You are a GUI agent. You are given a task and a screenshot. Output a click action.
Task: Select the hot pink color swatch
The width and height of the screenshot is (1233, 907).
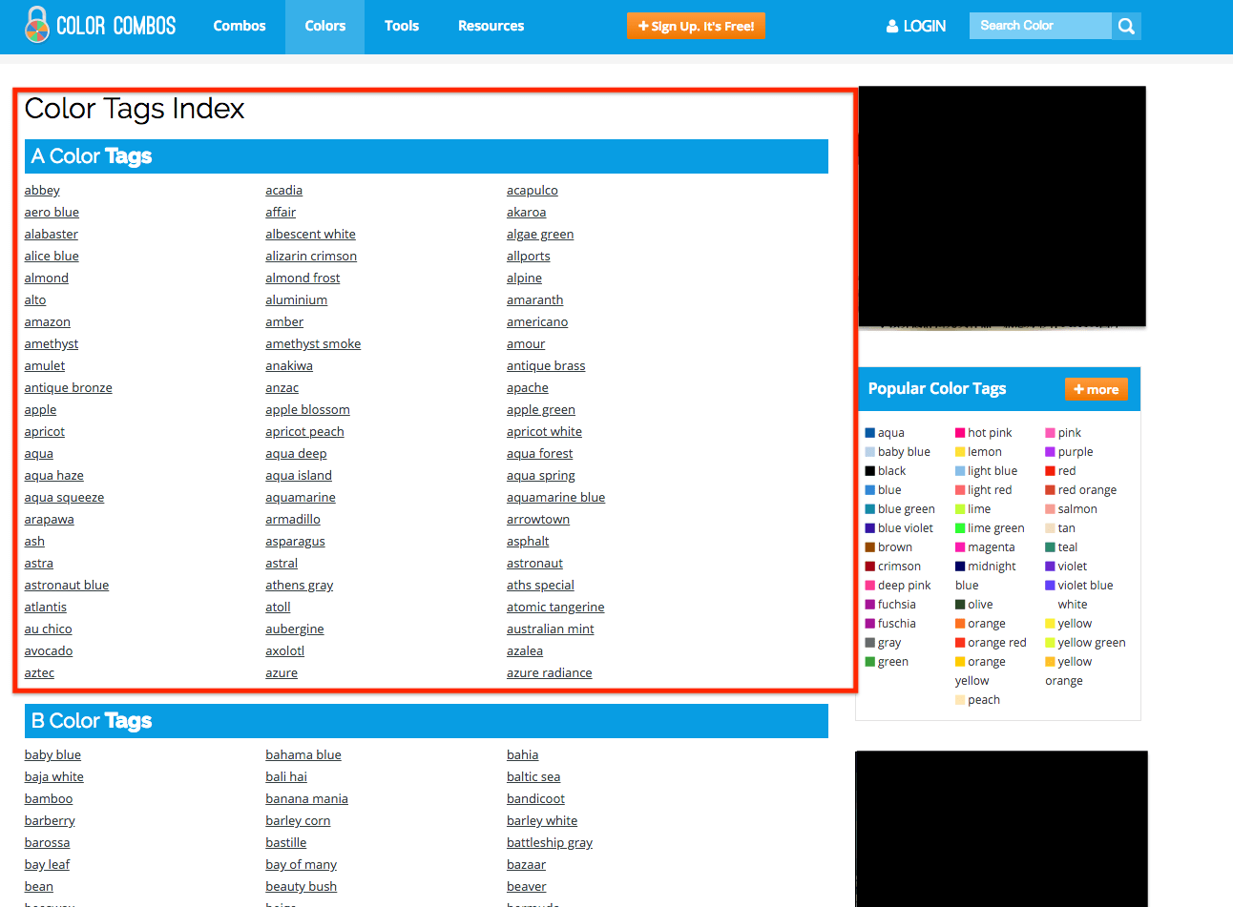click(x=960, y=433)
